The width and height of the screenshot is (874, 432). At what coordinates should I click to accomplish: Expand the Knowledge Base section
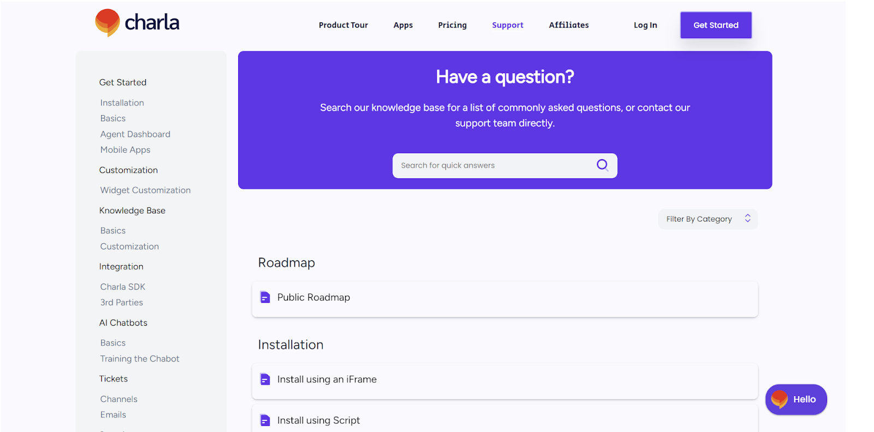132,210
